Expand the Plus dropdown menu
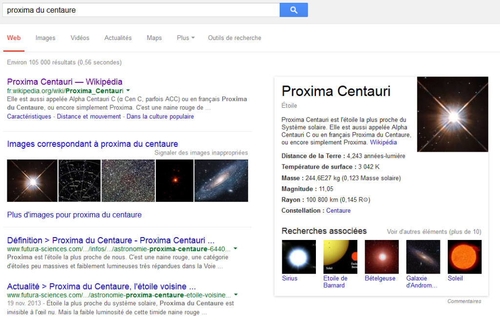This screenshot has width=500, height=319. click(x=186, y=38)
